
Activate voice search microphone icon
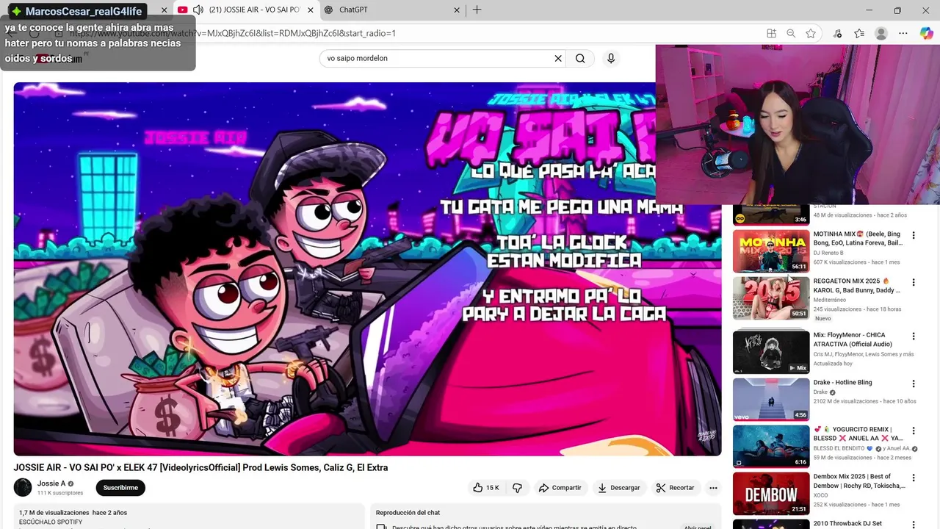[610, 59]
